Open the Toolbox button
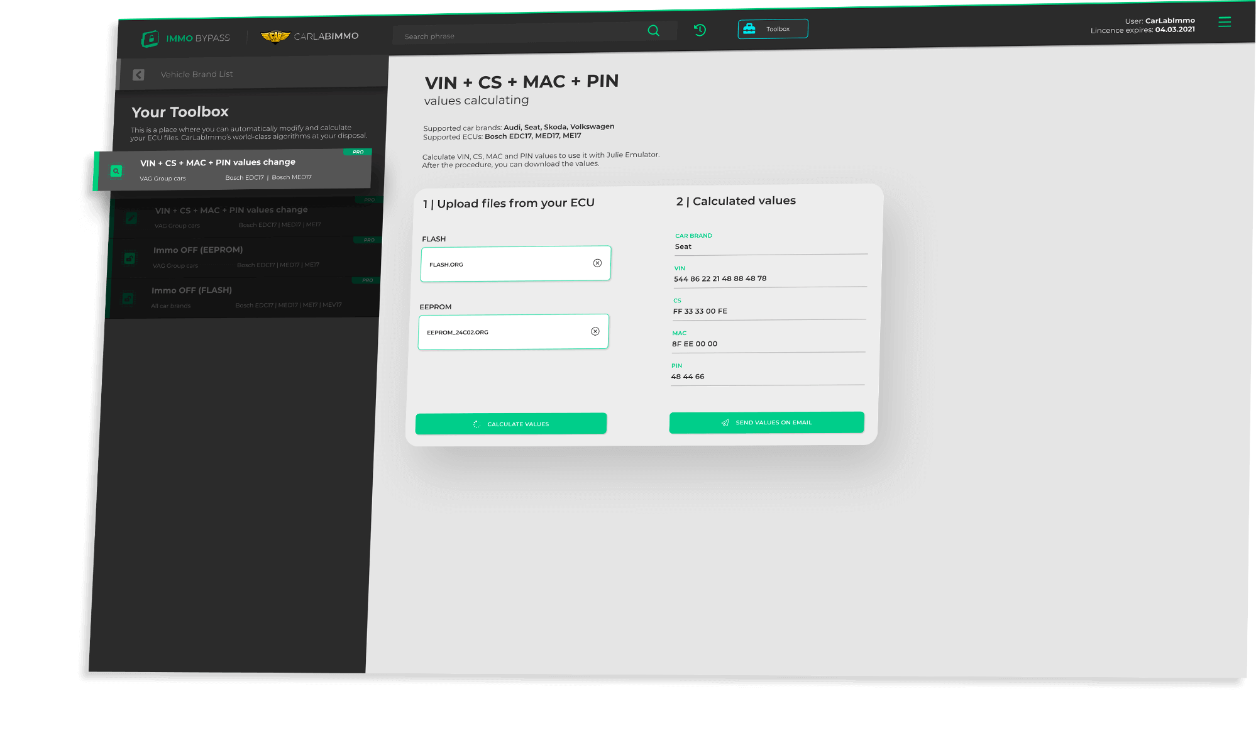1256x750 pixels. (773, 29)
